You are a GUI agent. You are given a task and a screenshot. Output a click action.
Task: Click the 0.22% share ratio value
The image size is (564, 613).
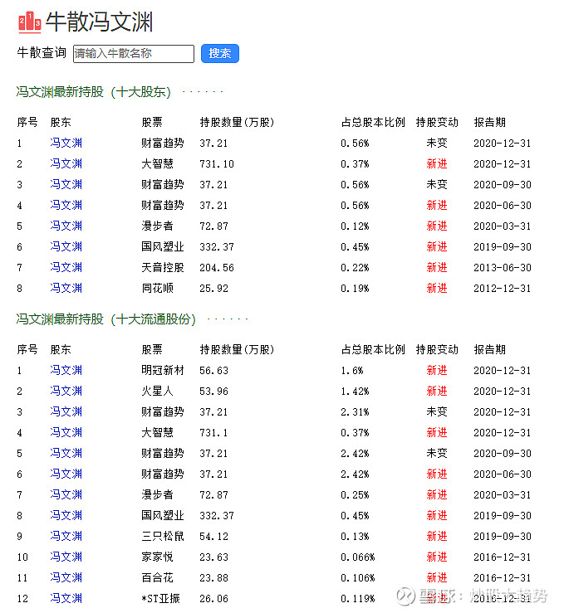point(355,268)
